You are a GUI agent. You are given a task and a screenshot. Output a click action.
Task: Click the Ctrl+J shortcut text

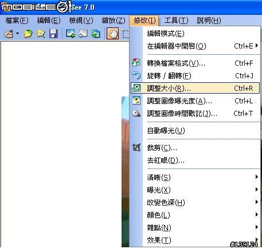pos(244,75)
